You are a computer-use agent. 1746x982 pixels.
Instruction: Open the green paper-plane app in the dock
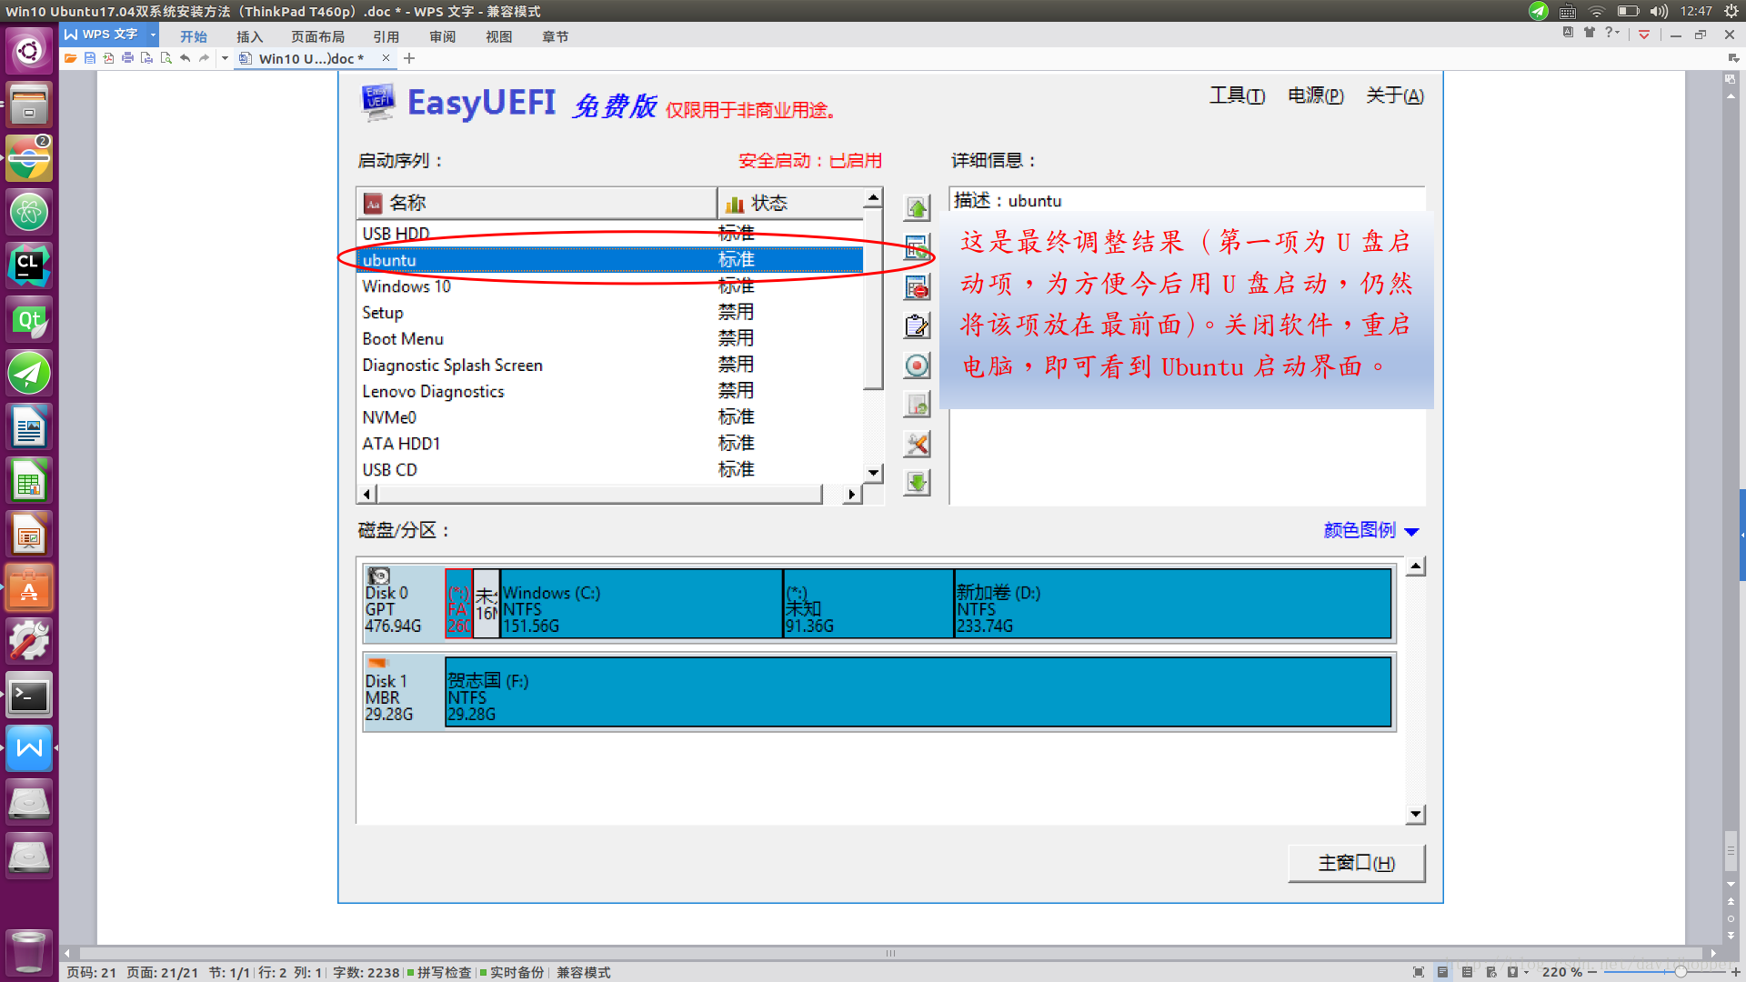click(29, 373)
